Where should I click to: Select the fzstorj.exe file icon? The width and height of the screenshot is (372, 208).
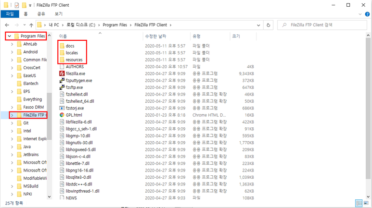coord(62,108)
